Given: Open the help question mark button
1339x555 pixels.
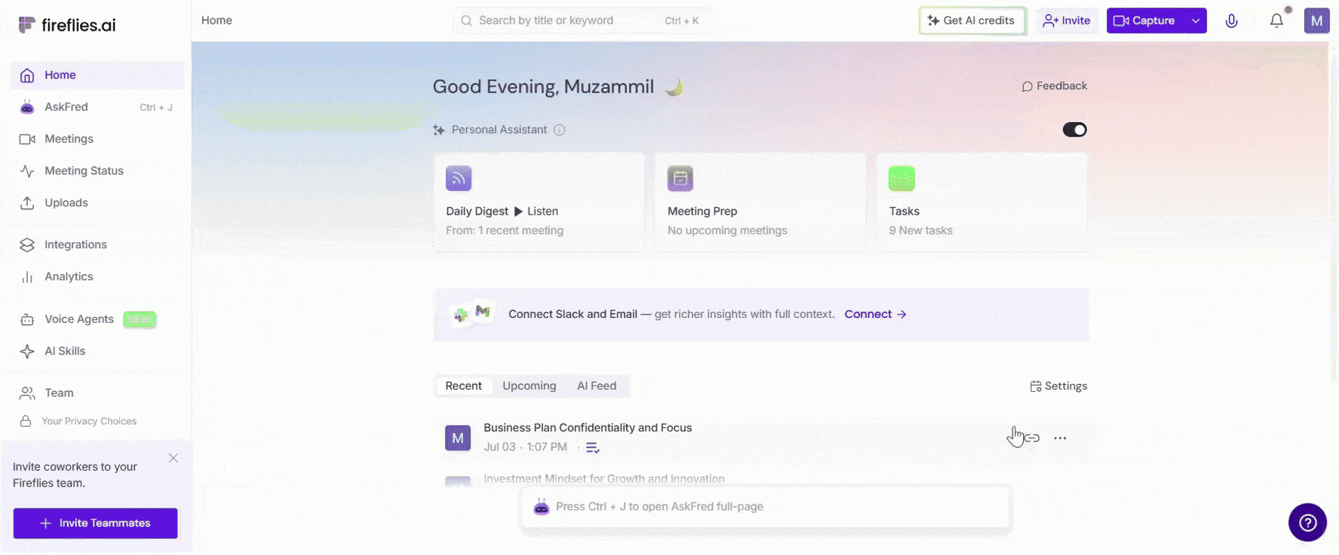Looking at the screenshot, I should click(1308, 522).
